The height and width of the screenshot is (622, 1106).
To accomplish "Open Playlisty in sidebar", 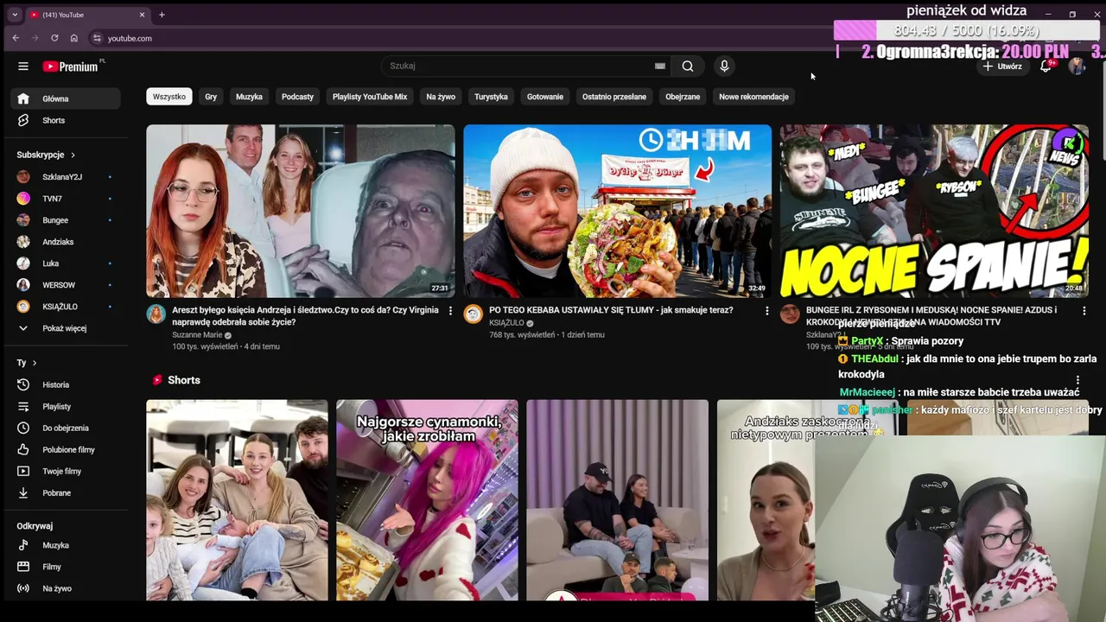I will (66, 406).
